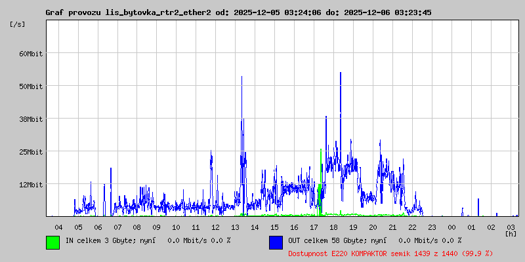This screenshot has width=525, height=262.
Task: Click the 50Mbit y-axis label
Action: 30,86
